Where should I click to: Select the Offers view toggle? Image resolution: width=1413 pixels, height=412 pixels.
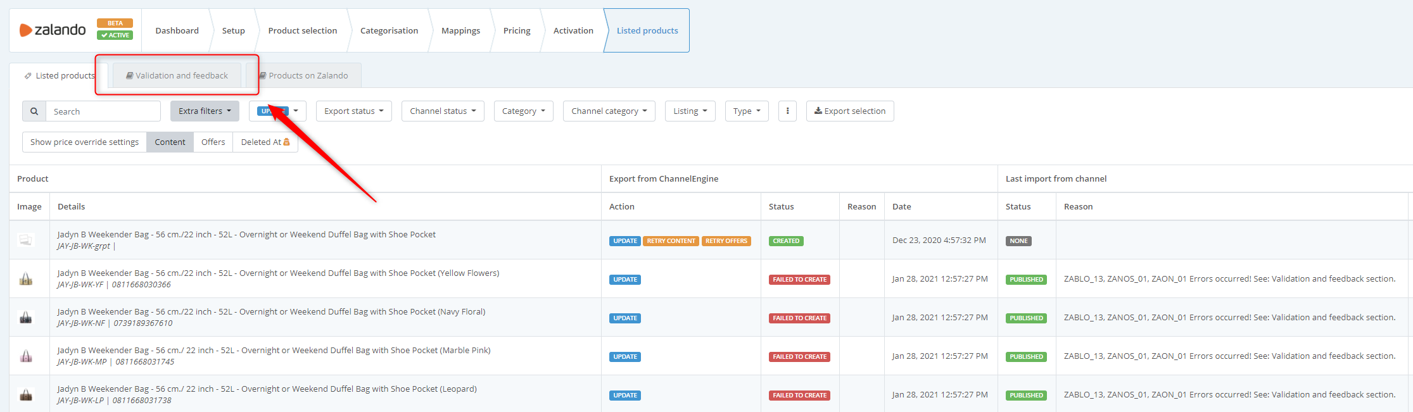click(213, 142)
